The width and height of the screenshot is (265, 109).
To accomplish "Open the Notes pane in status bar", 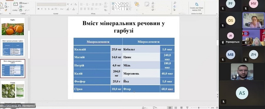I will click(x=144, y=108).
